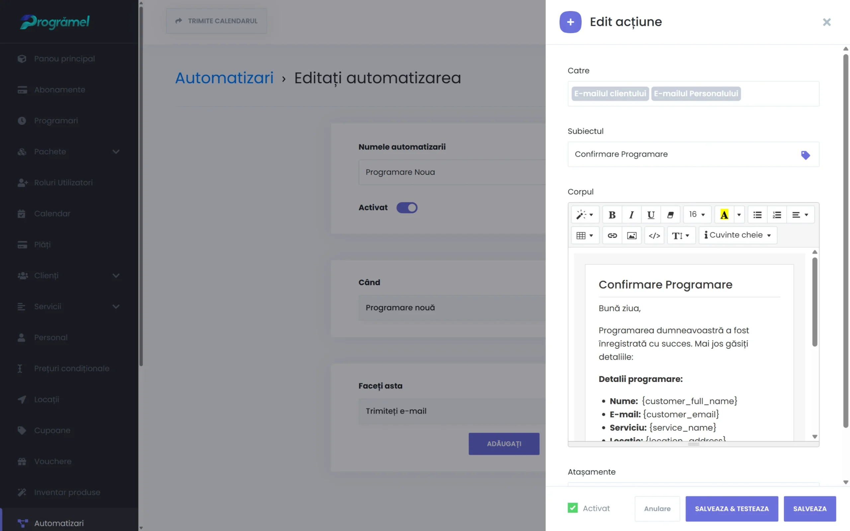Open the Calendar section icon
Screen dimensions: 850x531
point(22,213)
